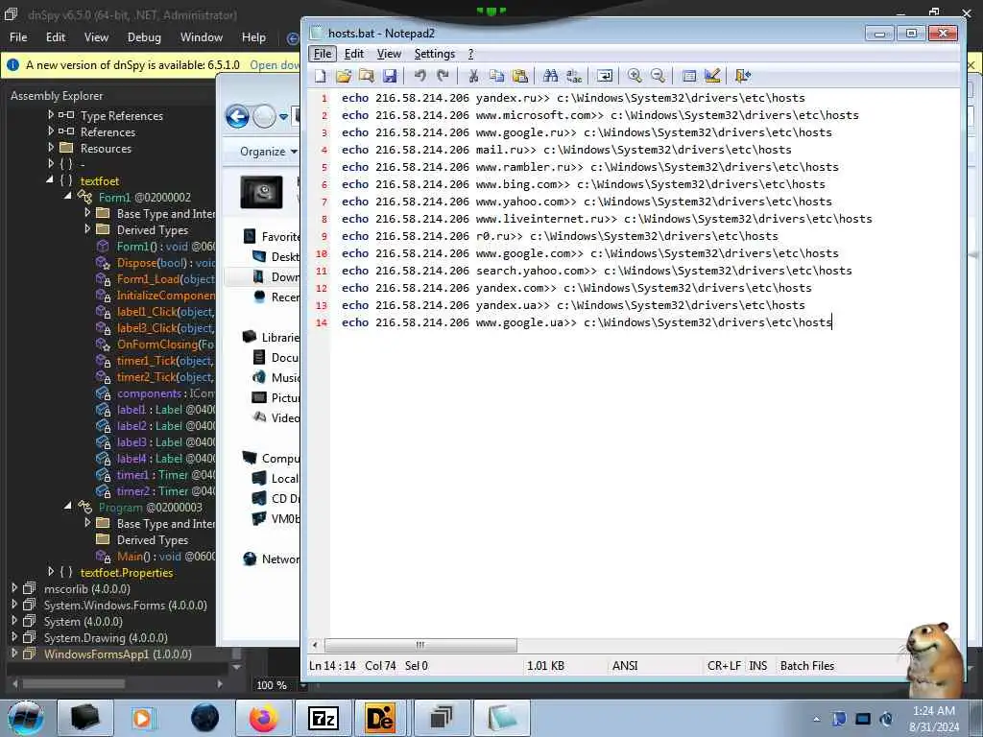Collapse the textfoet namespace node

pyautogui.click(x=50, y=179)
